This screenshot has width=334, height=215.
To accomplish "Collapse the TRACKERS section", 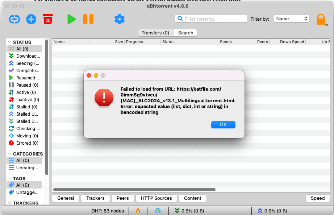I will (9, 203).
